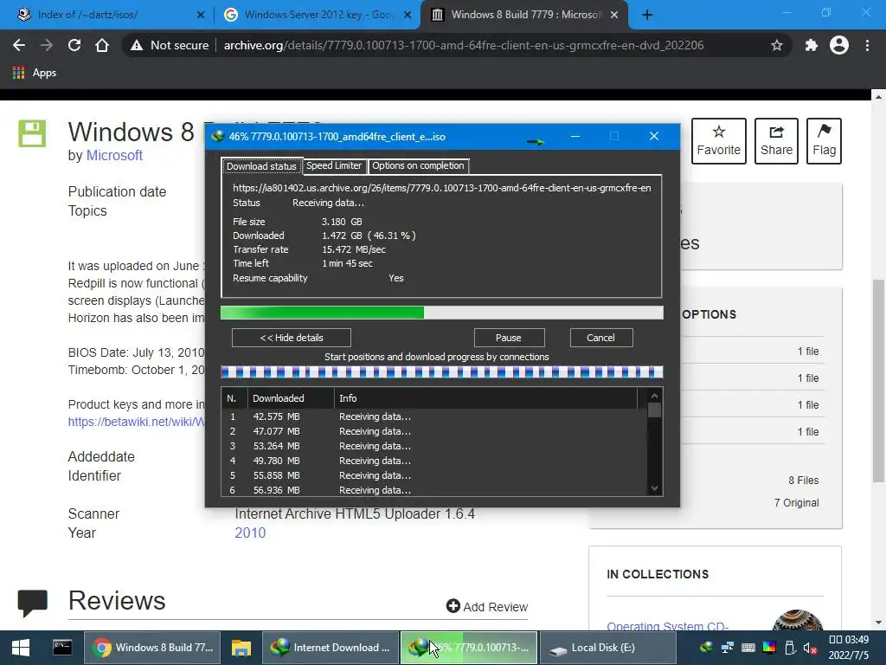The image size is (886, 665).
Task: Select connection row with 47.077 MB
Action: tap(434, 431)
